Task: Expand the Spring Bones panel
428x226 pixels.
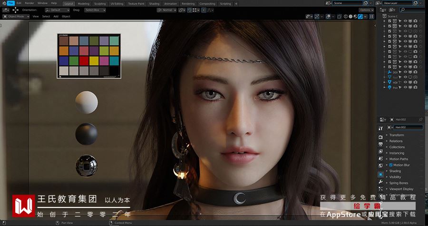Action: pos(399,183)
